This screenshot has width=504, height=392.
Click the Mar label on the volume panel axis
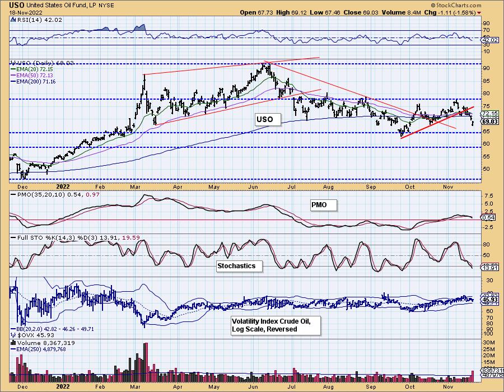click(136, 386)
